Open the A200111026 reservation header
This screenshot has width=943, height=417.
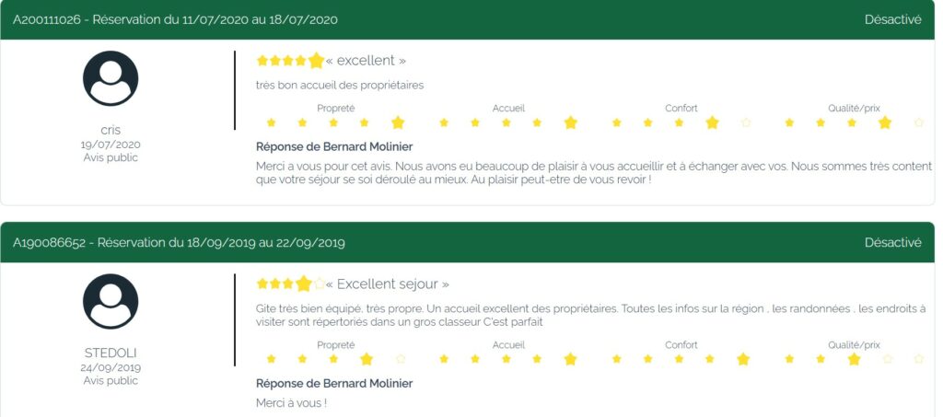(175, 19)
